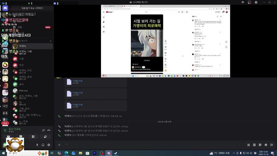
Task: Click the shared screen stream video
Action: point(166,41)
